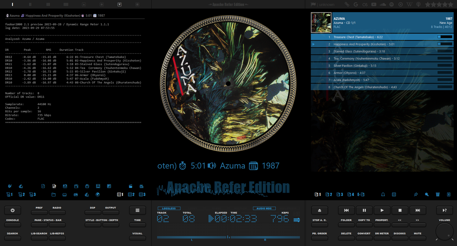Screen dimensions: 457x246
Task: Click the Eject button
Action: [320, 211]
